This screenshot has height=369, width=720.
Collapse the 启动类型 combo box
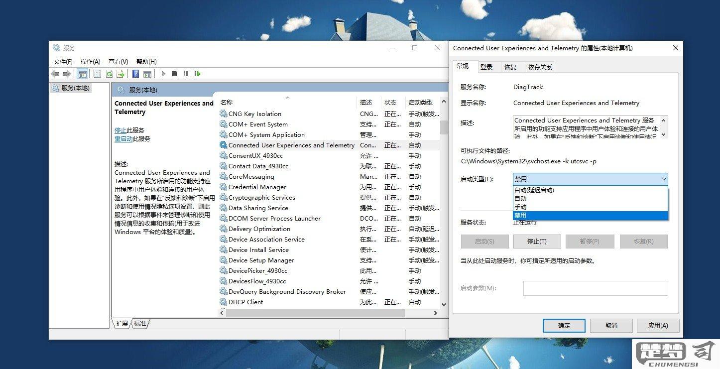591,179
